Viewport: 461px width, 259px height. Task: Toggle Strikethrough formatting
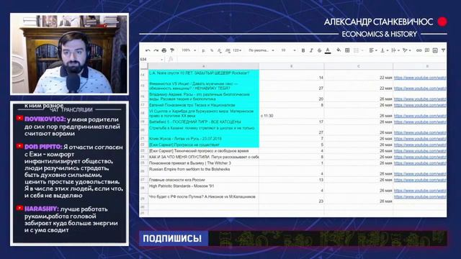point(319,50)
